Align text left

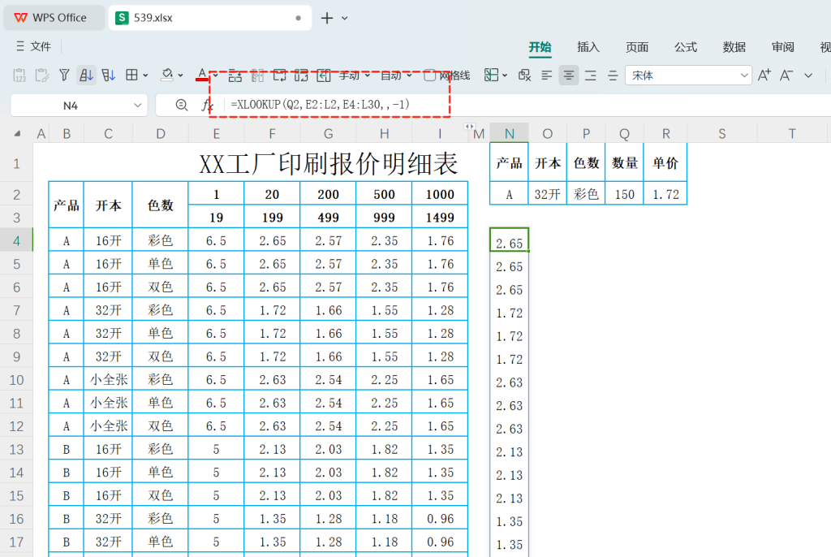tap(546, 76)
